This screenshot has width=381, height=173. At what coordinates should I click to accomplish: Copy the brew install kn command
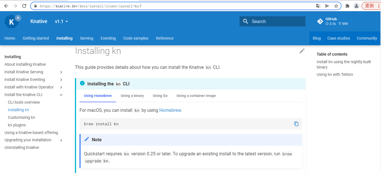coord(296,124)
